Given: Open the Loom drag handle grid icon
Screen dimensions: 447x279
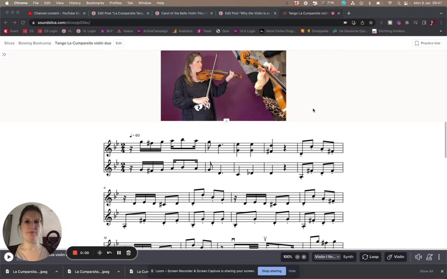Looking at the screenshot, I should pyautogui.click(x=99, y=253).
